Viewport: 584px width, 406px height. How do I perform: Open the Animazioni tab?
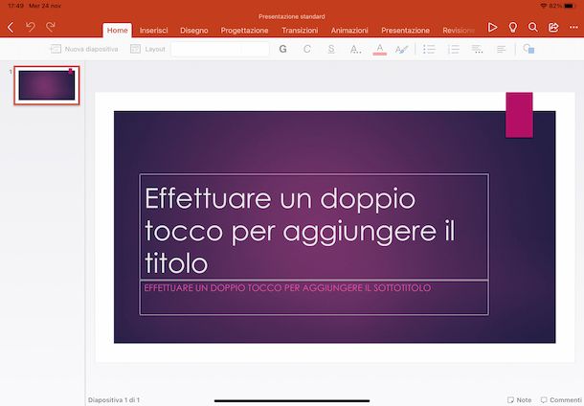(349, 31)
